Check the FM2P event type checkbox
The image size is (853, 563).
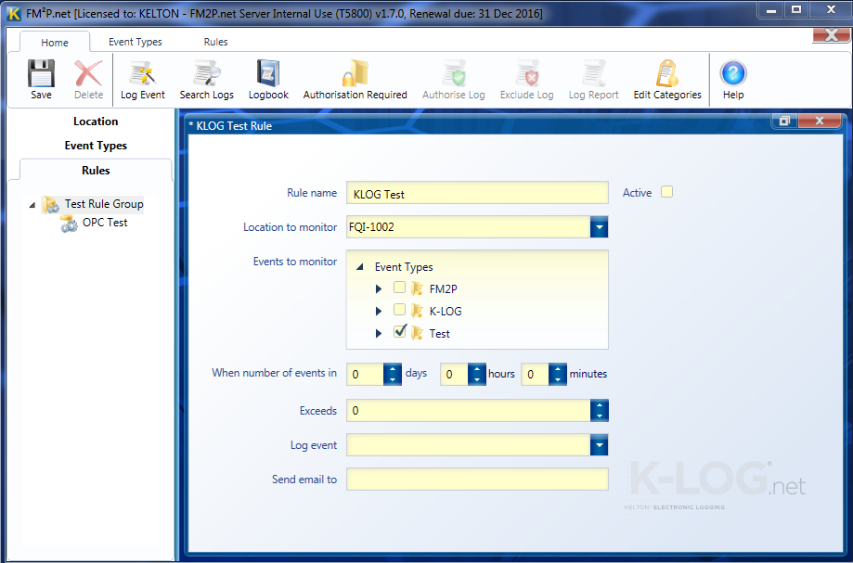[x=399, y=288]
